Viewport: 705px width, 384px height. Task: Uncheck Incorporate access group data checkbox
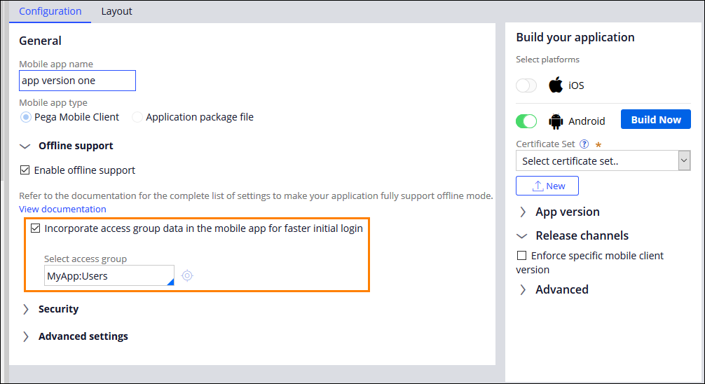click(x=35, y=228)
